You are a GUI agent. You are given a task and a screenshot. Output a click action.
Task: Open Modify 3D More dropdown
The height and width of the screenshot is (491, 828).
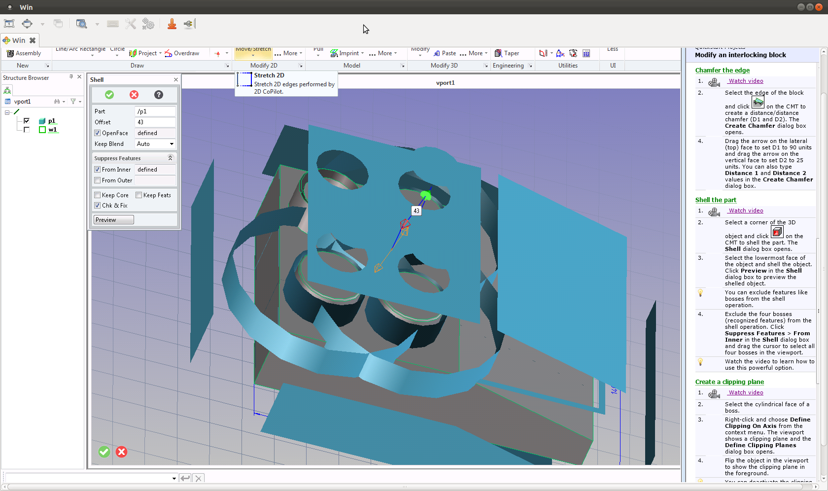(474, 53)
